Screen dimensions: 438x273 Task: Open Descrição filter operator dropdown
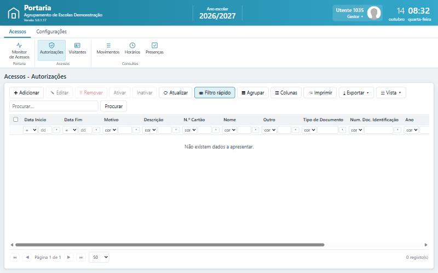tap(149, 130)
